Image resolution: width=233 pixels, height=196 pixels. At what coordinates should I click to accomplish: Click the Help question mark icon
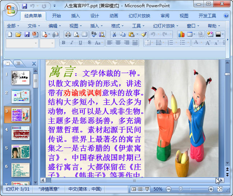(226, 16)
